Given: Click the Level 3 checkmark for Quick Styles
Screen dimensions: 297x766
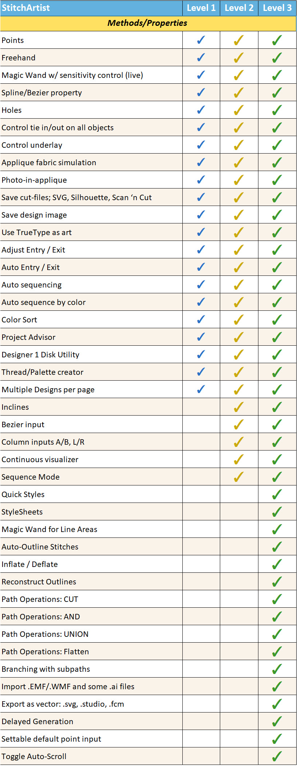Looking at the screenshot, I should coord(277,494).
